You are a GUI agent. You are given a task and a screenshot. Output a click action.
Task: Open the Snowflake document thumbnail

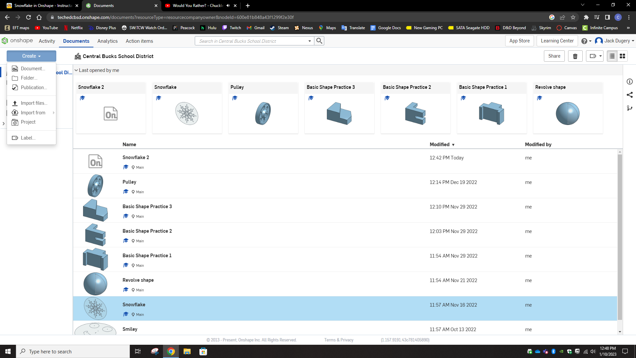pos(187,113)
